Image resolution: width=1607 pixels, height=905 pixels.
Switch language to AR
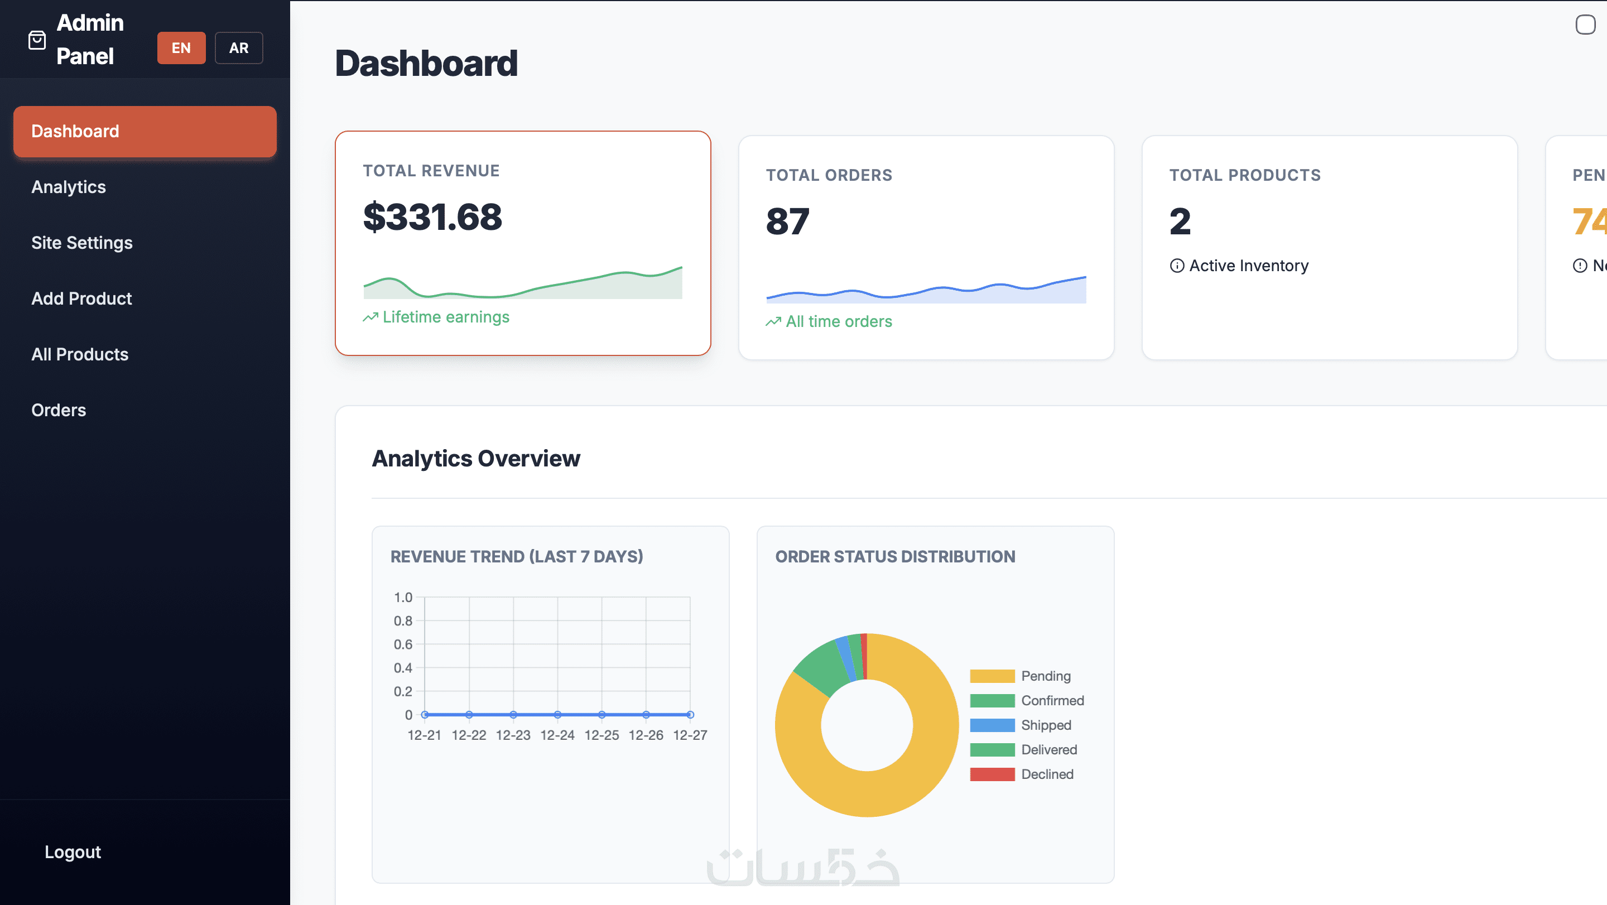tap(238, 48)
